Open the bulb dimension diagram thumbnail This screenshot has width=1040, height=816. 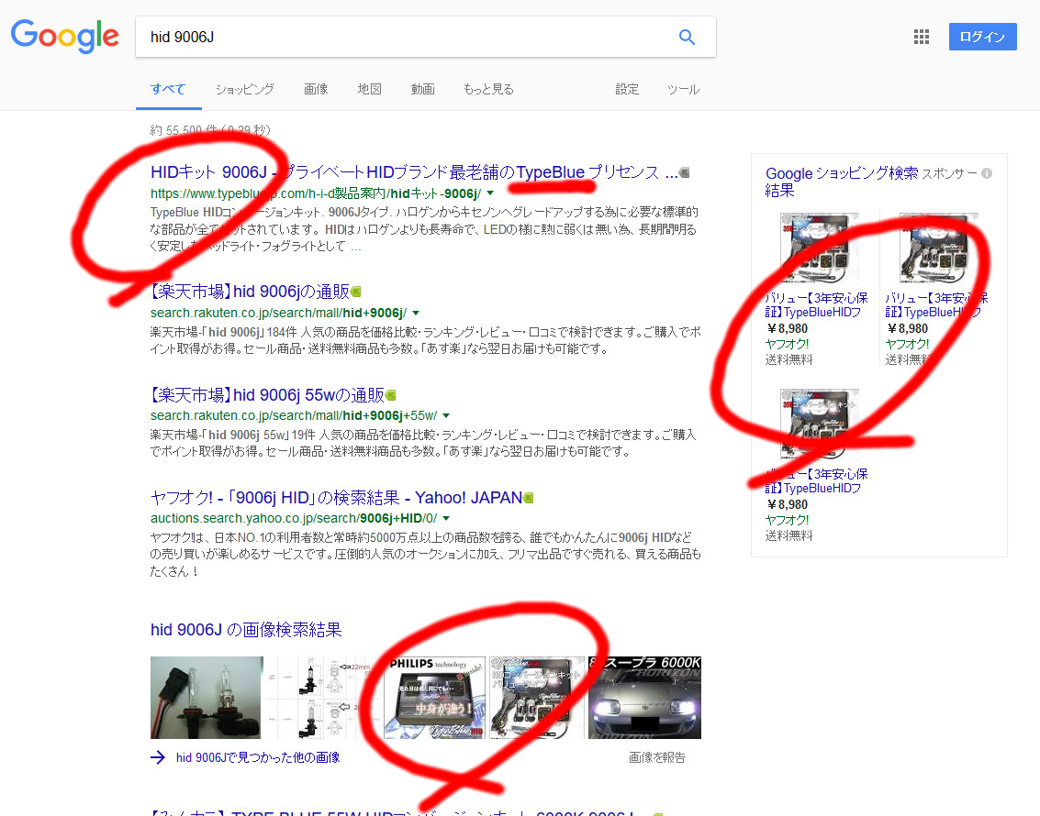323,698
